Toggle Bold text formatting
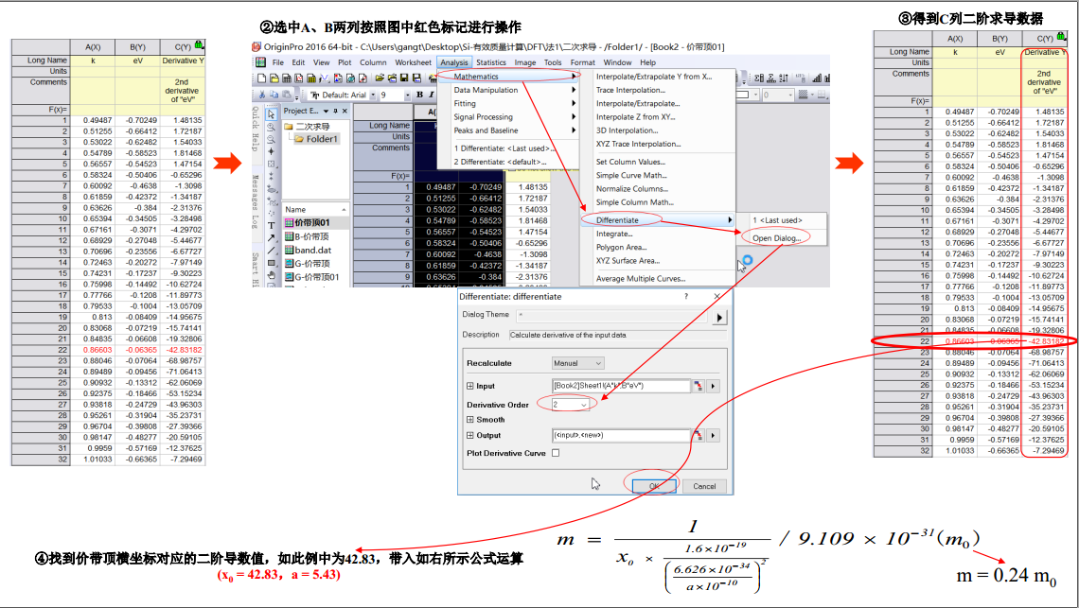Image resolution: width=1079 pixels, height=608 pixels. coord(419,95)
